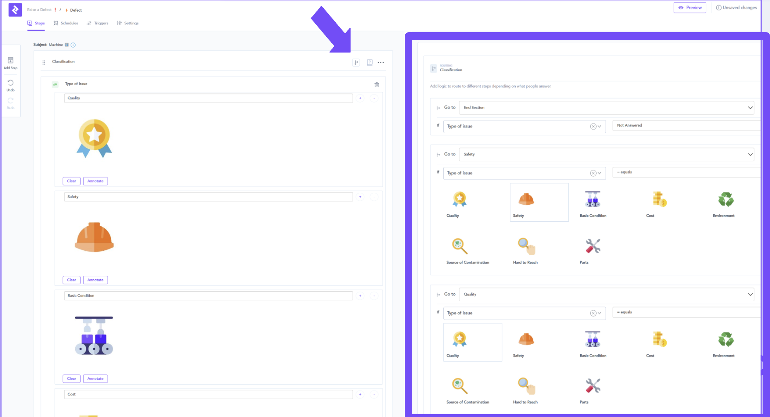Click the Preview button
770x417 pixels.
[690, 8]
